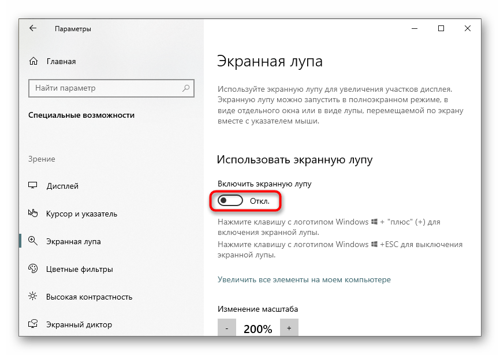Open Высокая контрастность settings

point(89,297)
